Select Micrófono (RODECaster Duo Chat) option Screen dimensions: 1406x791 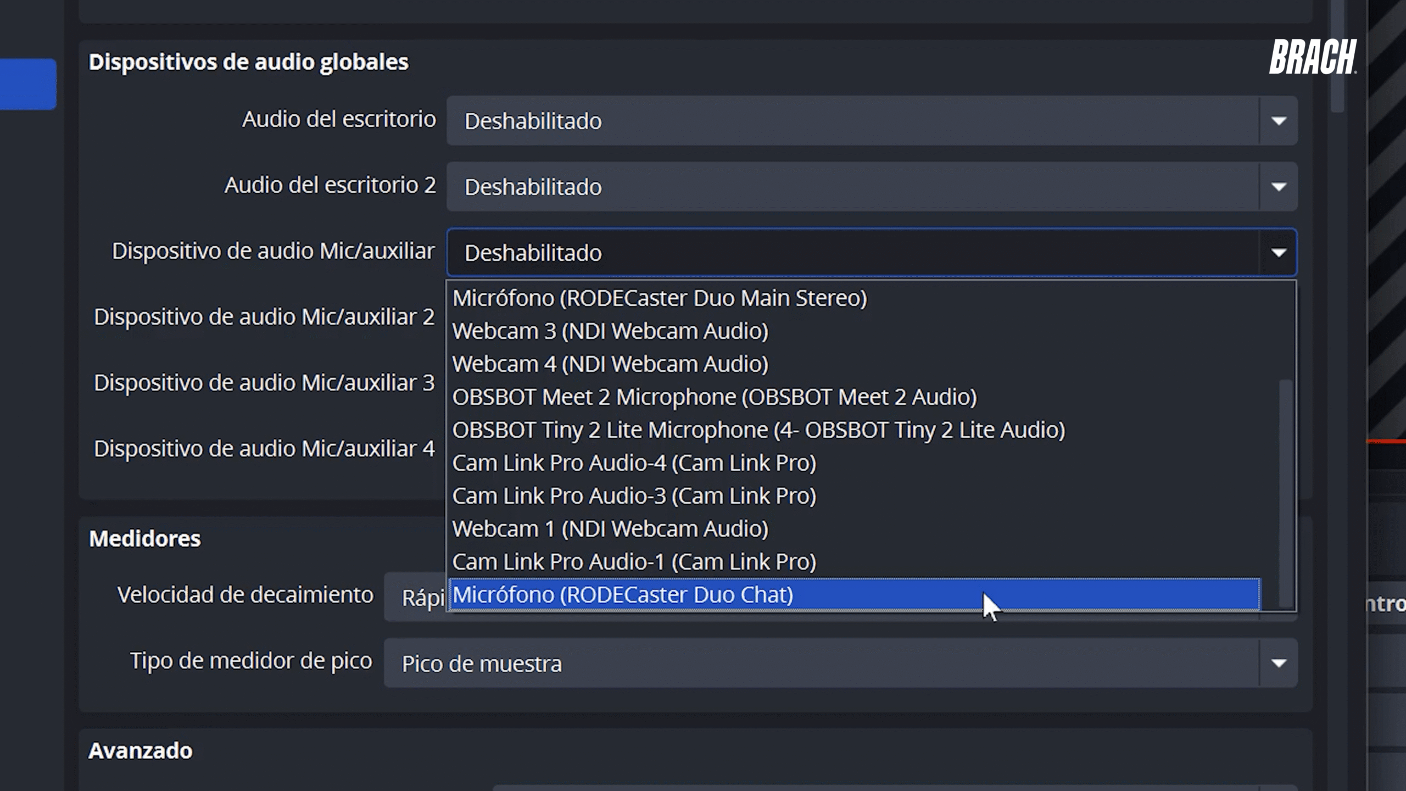(623, 595)
